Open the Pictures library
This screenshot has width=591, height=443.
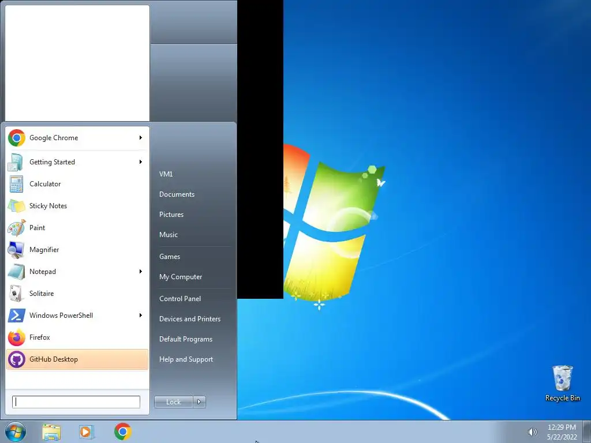[x=171, y=215]
